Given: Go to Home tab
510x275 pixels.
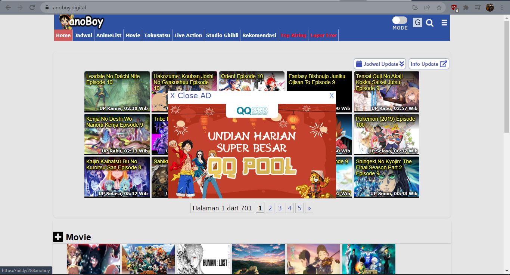Looking at the screenshot, I should pos(63,35).
